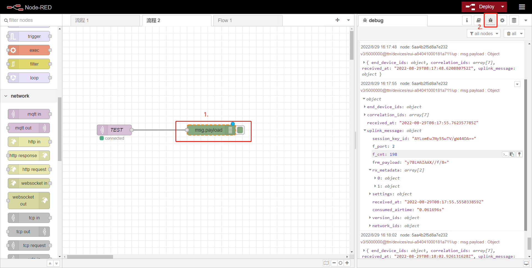Select the msg.payload debug node
Viewport: 532px width, 268px height.
click(x=211, y=130)
